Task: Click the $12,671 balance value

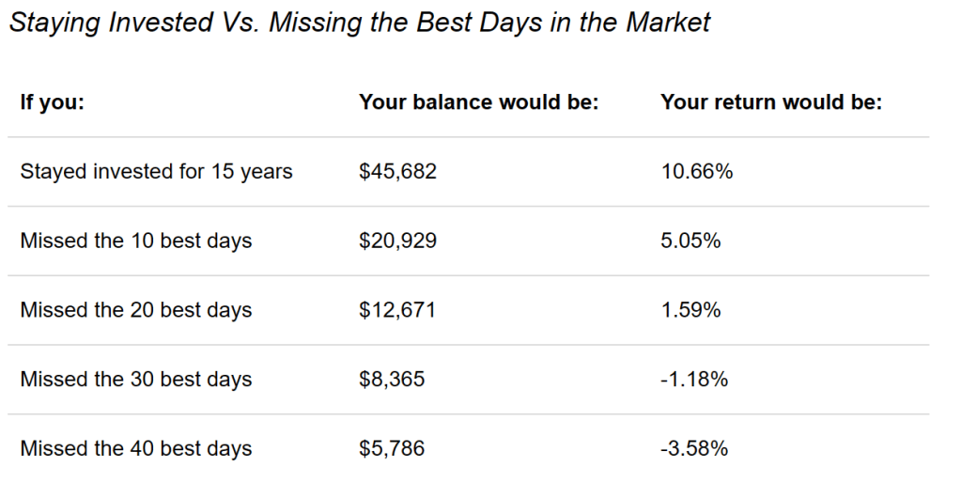Action: pyautogui.click(x=397, y=310)
